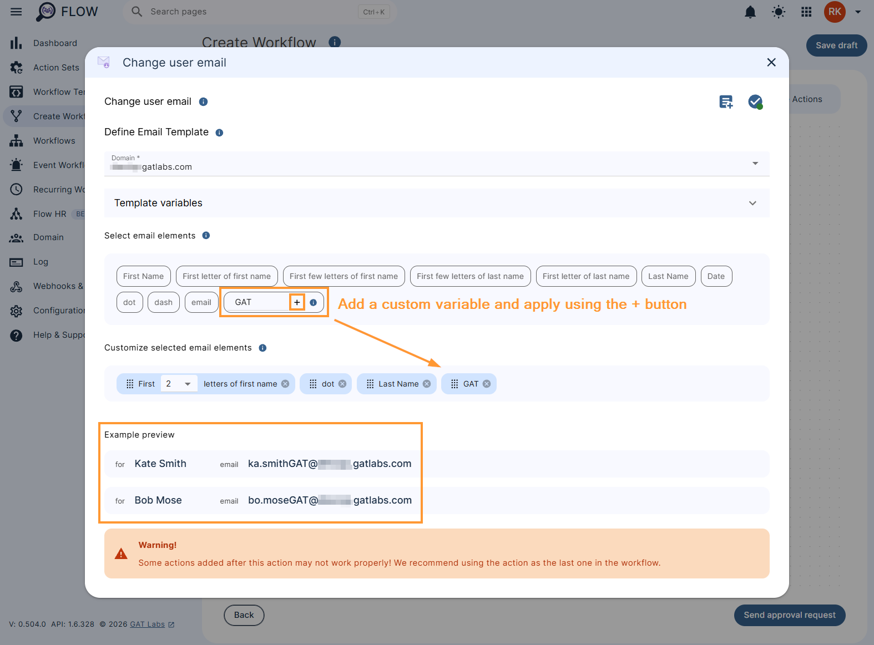874x645 pixels.
Task: Add First letter of first name chip
Action: (x=226, y=276)
